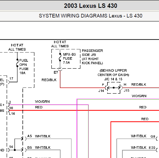This screenshot has width=159, height=158.
Task: Click the "RED/BLK" label right of terminal H
Action: pyautogui.click(x=139, y=84)
